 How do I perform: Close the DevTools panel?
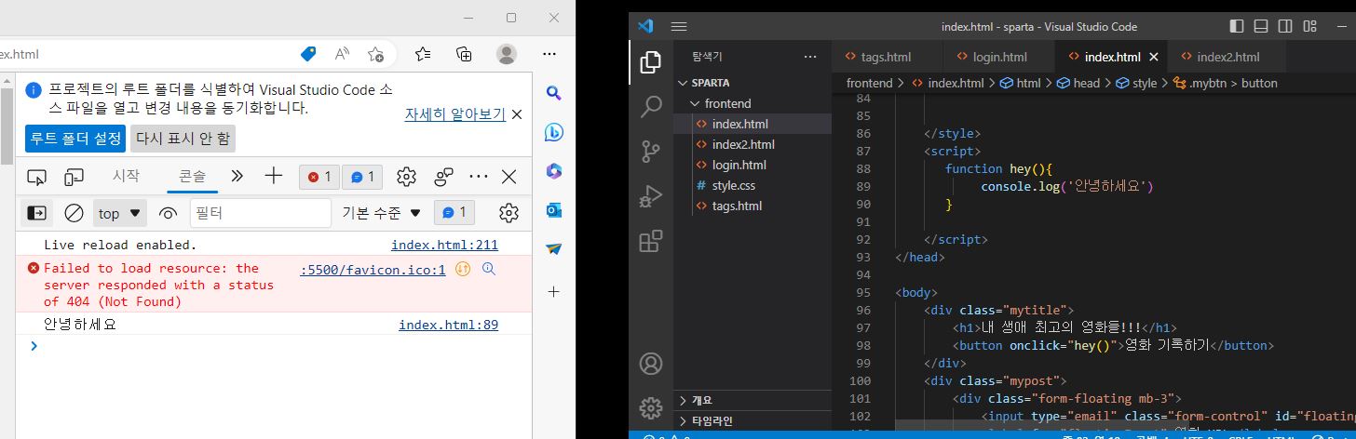509,177
